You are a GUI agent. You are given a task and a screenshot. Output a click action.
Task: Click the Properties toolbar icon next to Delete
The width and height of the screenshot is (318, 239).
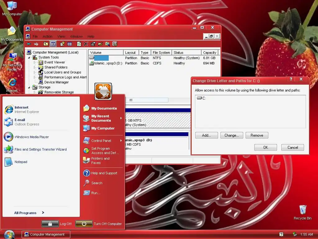(x=93, y=44)
